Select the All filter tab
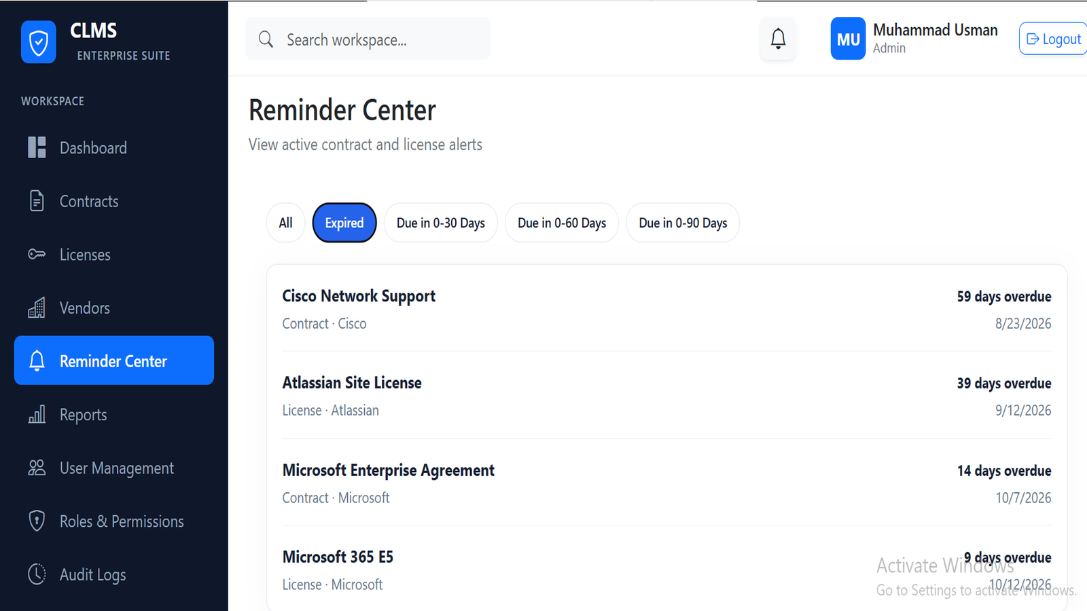Viewport: 1087px width, 611px height. point(285,223)
